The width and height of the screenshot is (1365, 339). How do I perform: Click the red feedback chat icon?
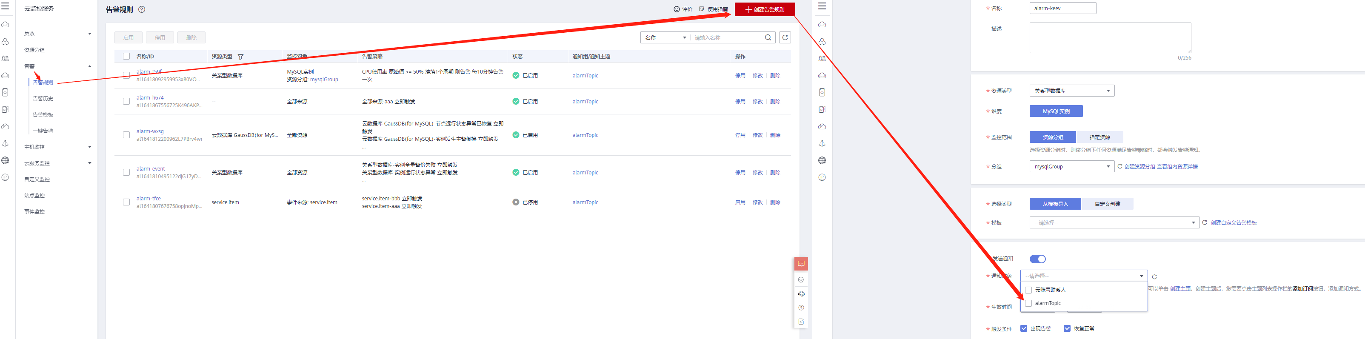click(x=801, y=264)
